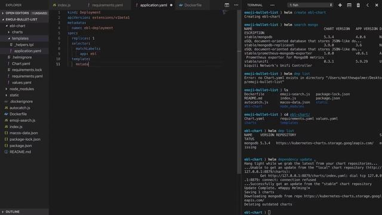
Task: Open requirements.yaml in the explorer tree
Action: (27, 76)
